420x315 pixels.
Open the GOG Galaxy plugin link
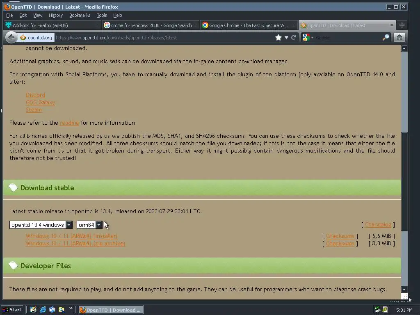(40, 102)
